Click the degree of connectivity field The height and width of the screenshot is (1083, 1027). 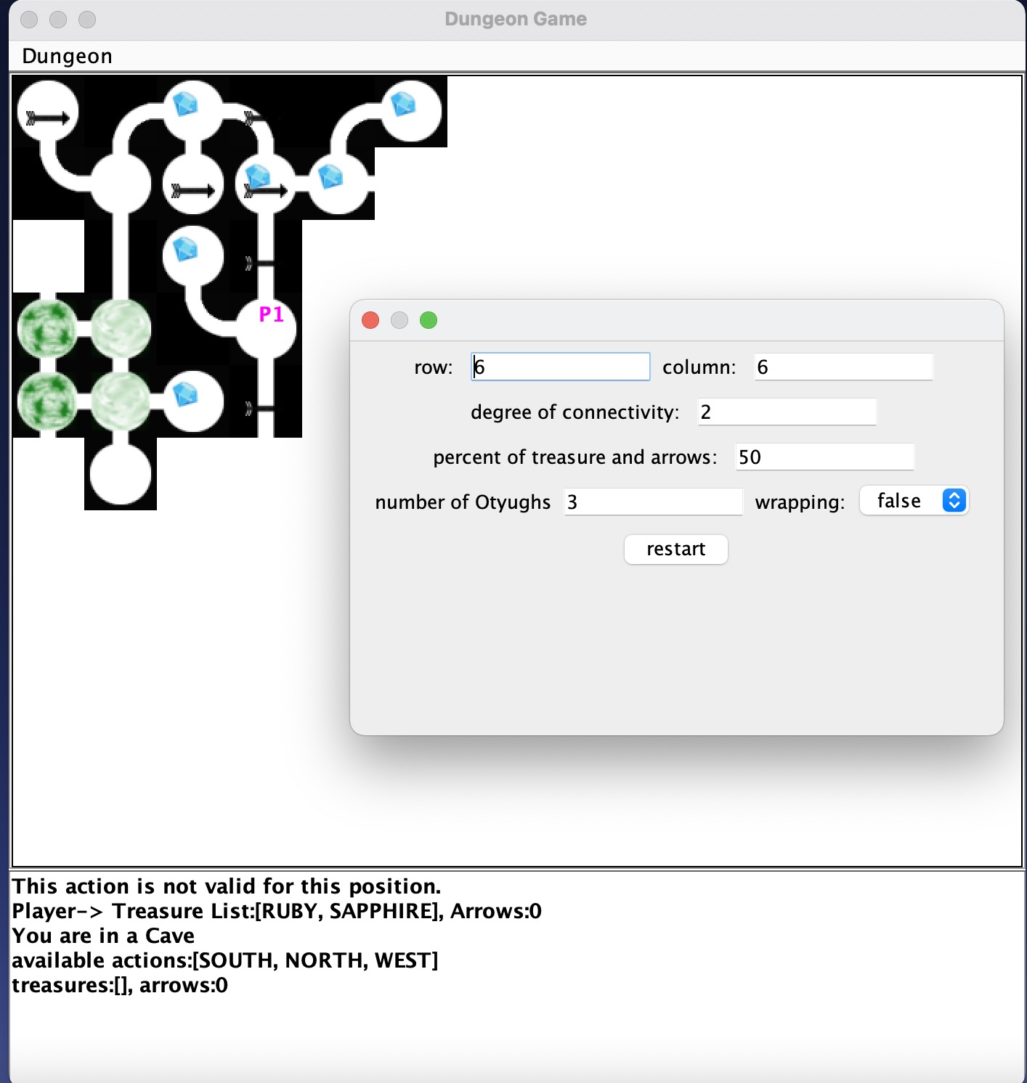click(787, 412)
